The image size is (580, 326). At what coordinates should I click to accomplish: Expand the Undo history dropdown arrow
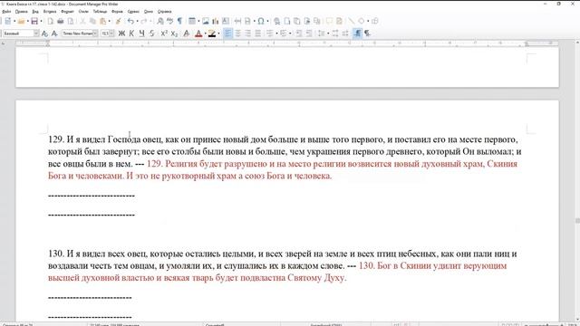point(137,22)
